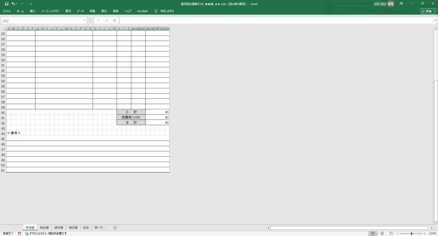Select column header A
The width and height of the screenshot is (438, 236).
pyautogui.click(x=9, y=29)
